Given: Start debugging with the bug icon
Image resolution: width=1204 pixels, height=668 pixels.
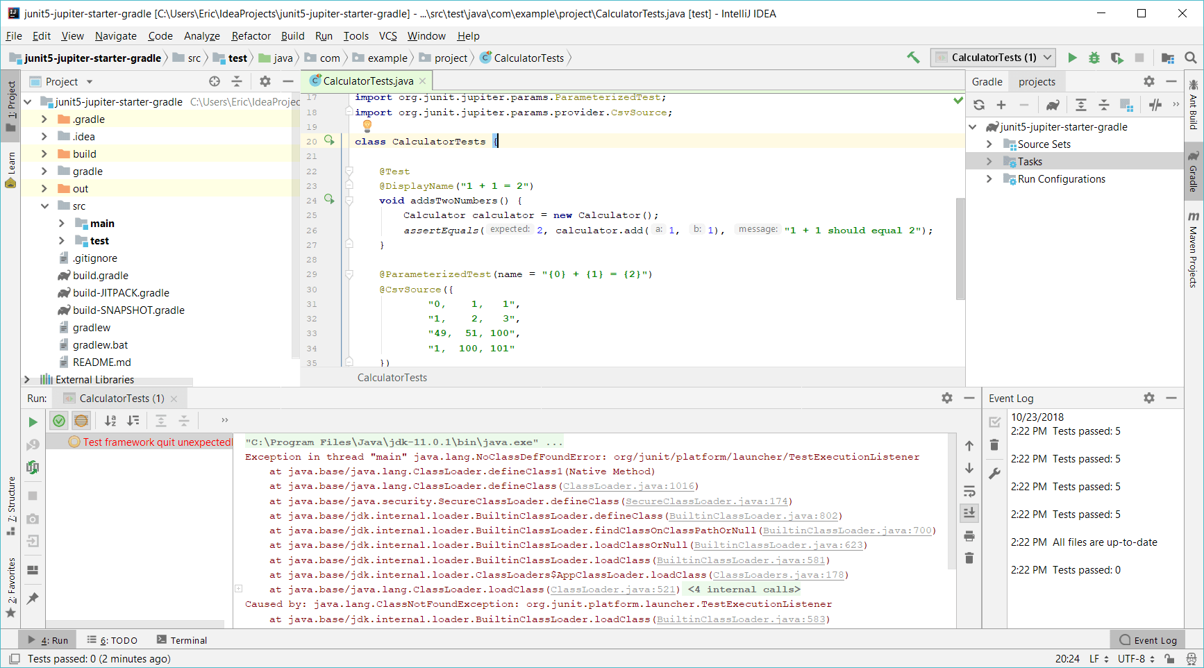Looking at the screenshot, I should pos(1094,58).
